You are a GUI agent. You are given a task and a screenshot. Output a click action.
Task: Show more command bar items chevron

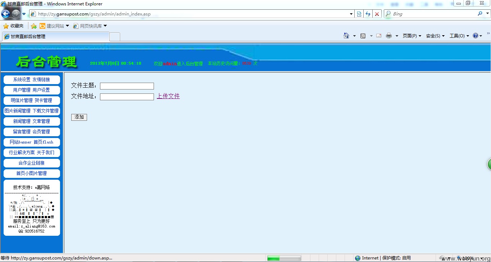pyautogui.click(x=488, y=33)
